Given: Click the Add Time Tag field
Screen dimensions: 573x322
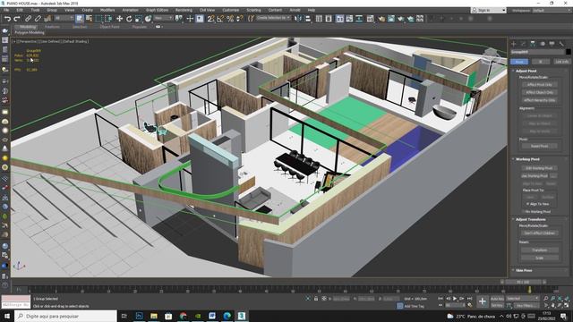Looking at the screenshot, I should click(415, 306).
